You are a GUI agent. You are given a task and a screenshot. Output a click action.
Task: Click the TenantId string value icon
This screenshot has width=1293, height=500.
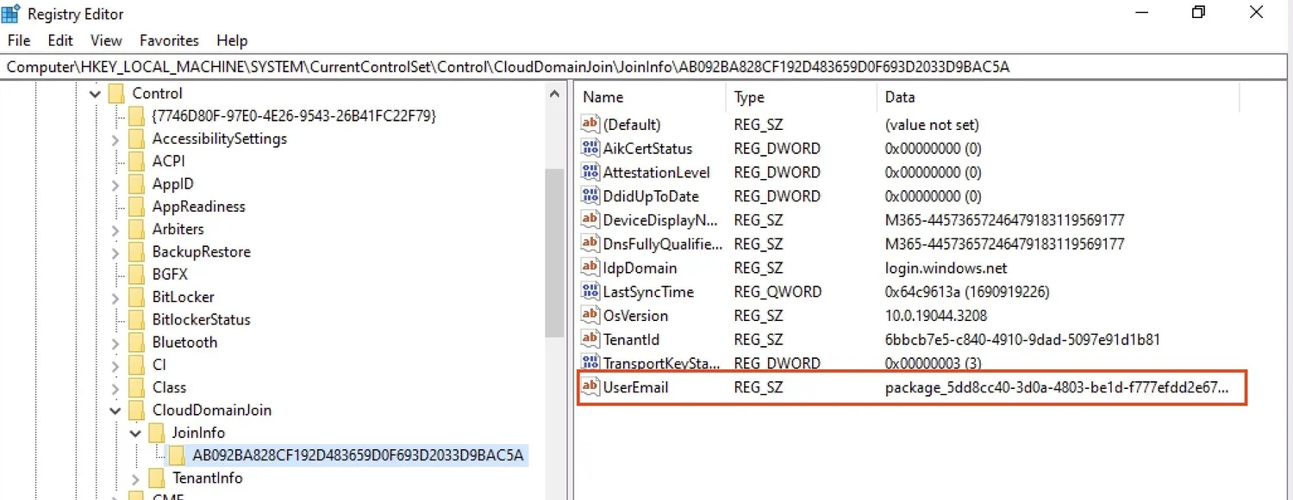point(590,339)
